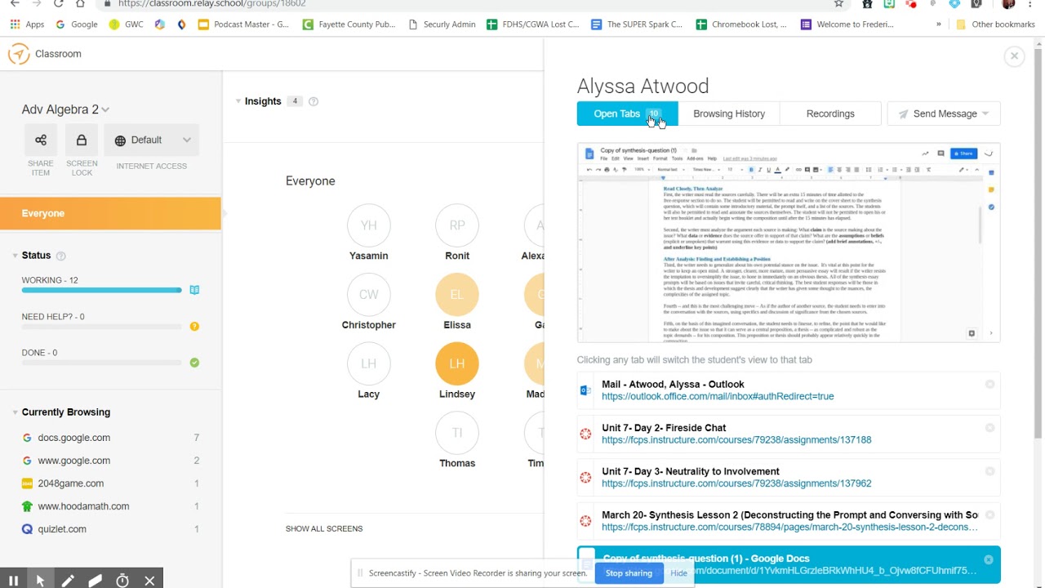1045x588 pixels.
Task: Click Show All Screens link
Action: point(324,528)
